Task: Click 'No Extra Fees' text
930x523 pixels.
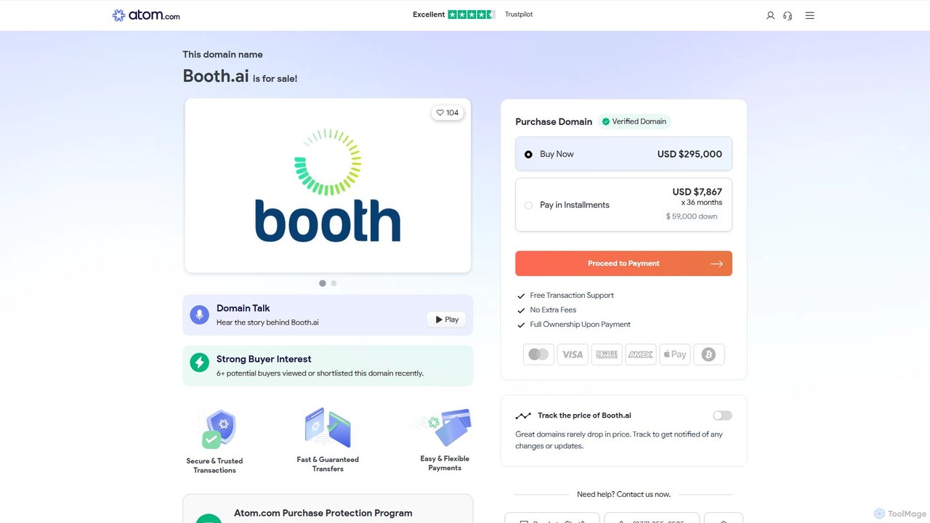Action: [553, 310]
